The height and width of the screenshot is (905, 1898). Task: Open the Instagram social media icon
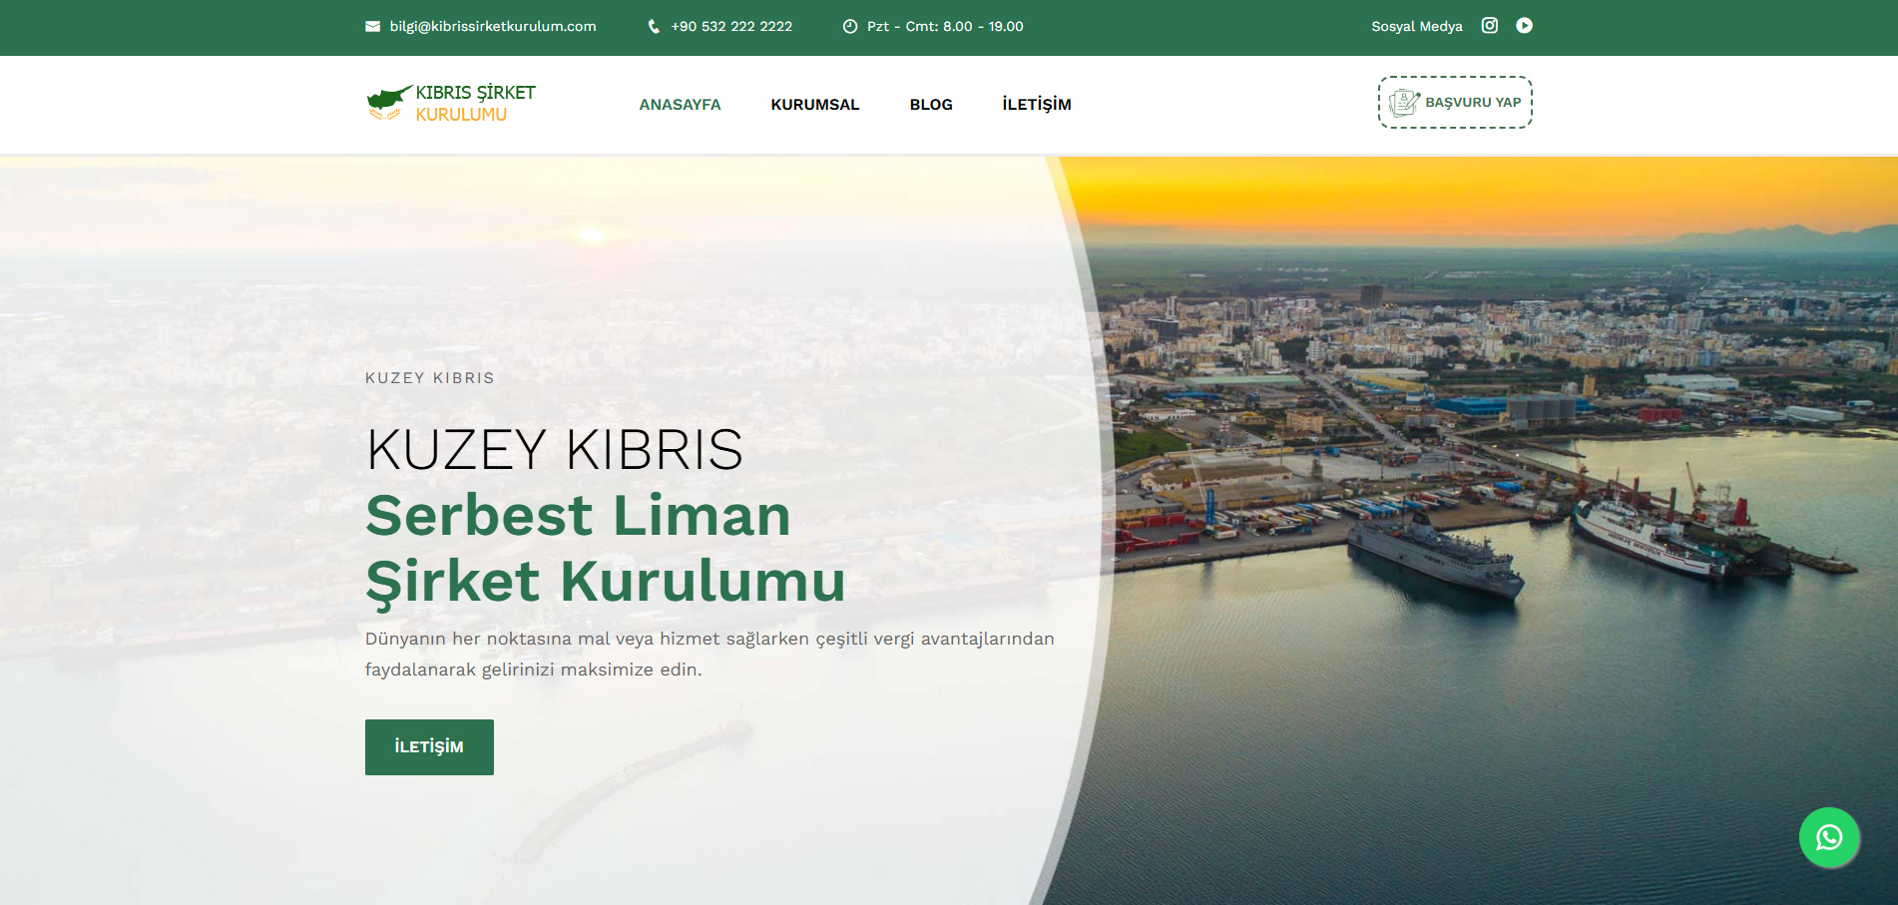pos(1489,26)
